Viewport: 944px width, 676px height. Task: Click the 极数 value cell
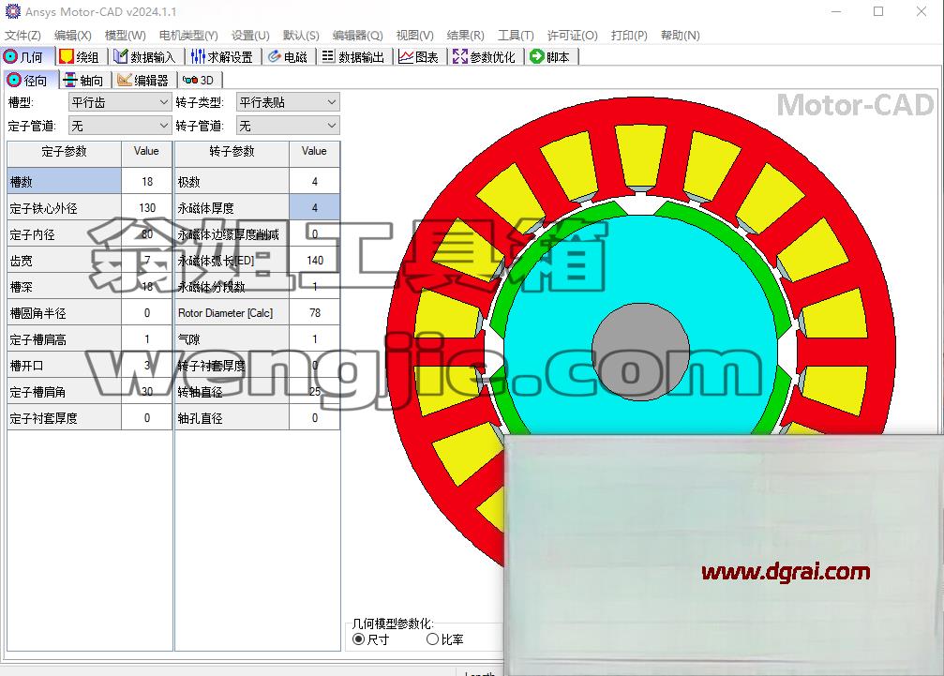coord(314,181)
